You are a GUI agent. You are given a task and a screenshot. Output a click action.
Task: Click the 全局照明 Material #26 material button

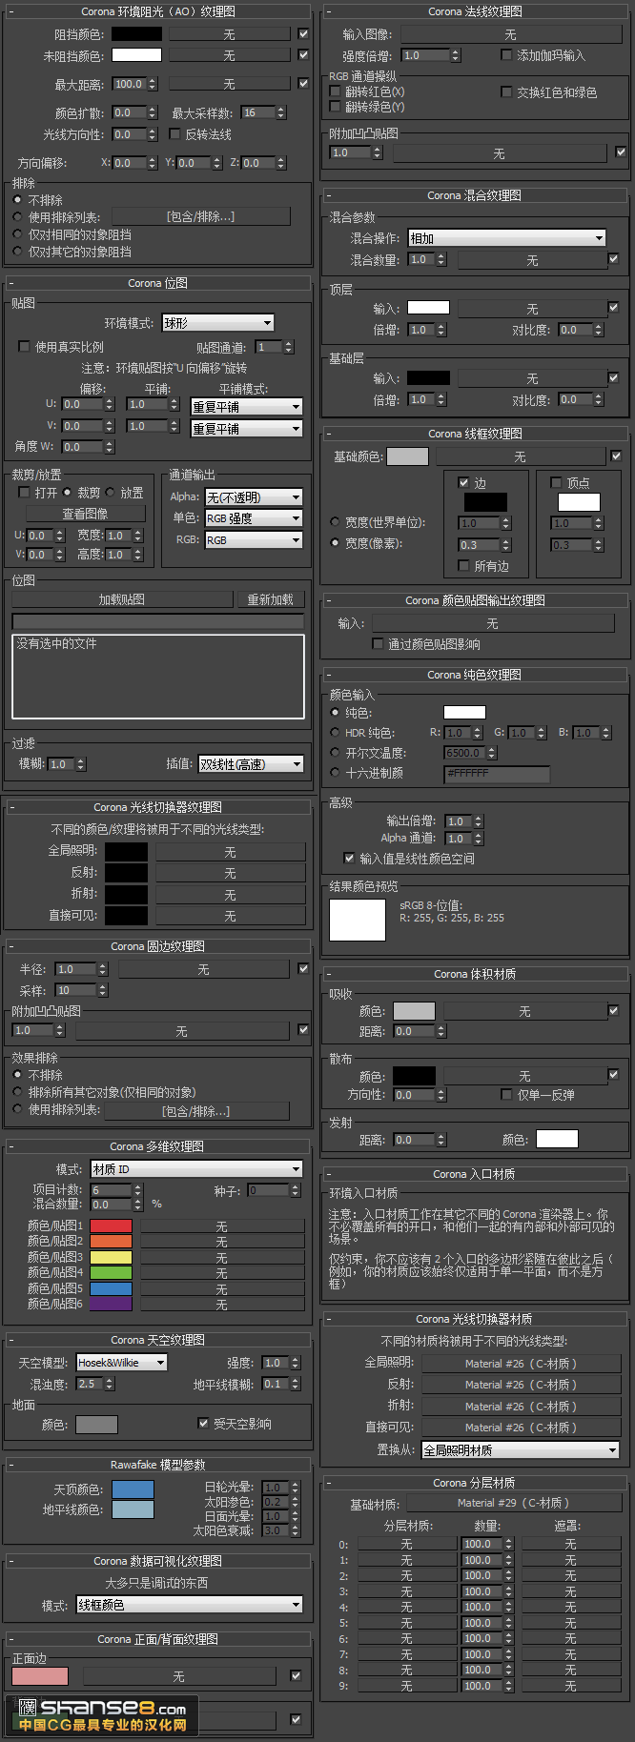point(521,1364)
